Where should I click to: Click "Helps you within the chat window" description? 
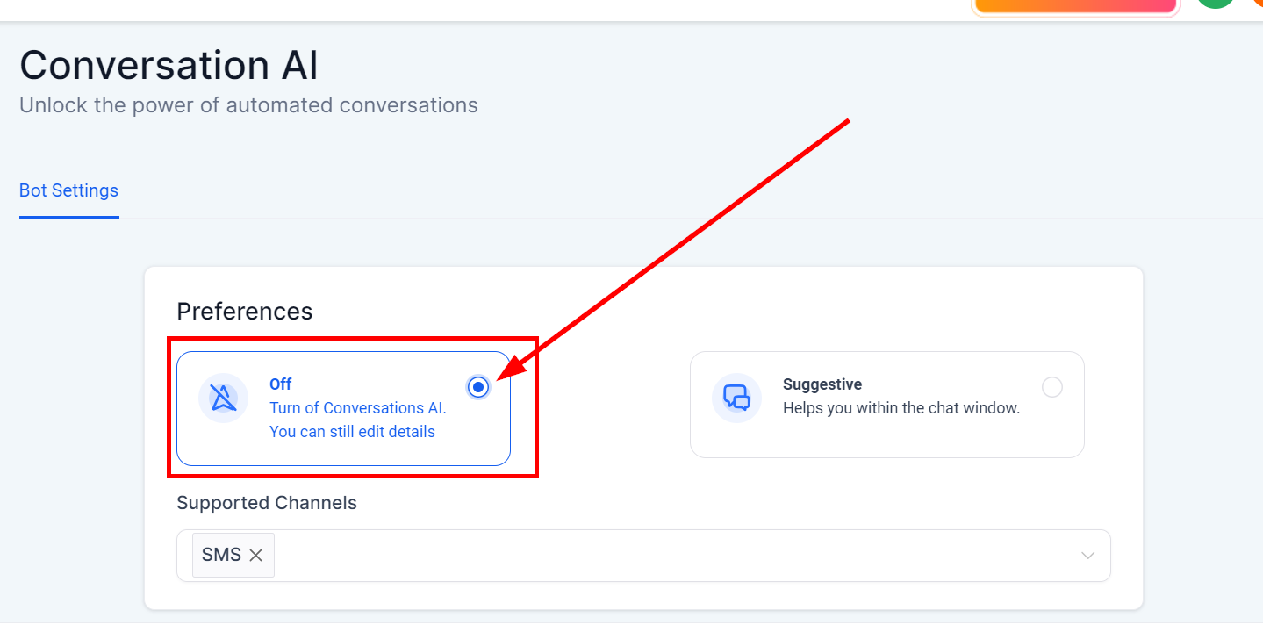[901, 408]
